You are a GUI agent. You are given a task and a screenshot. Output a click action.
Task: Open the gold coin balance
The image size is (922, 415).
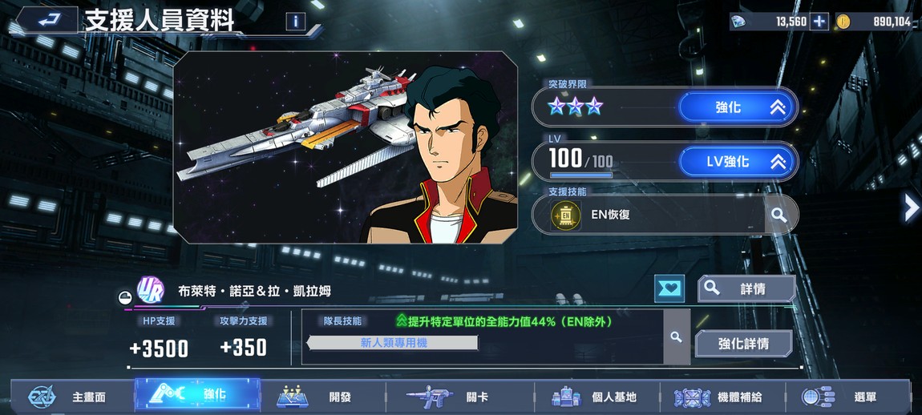pos(875,22)
